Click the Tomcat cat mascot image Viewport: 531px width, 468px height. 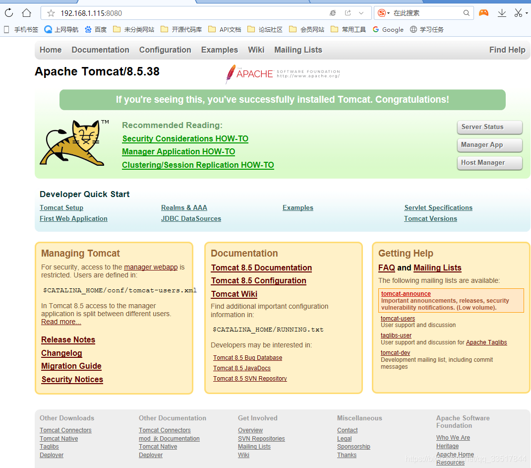click(74, 142)
